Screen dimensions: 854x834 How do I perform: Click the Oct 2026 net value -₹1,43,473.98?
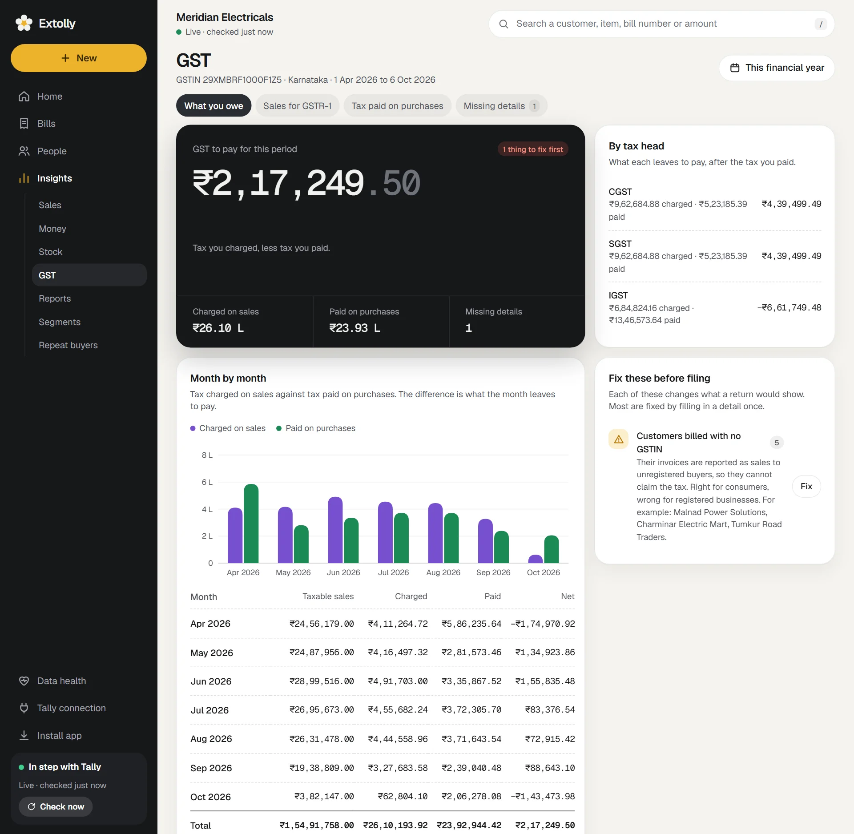pyautogui.click(x=543, y=797)
